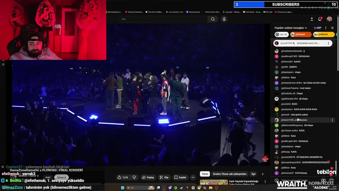Expand Popüler sohbet mesajları dropdown

[291, 28]
